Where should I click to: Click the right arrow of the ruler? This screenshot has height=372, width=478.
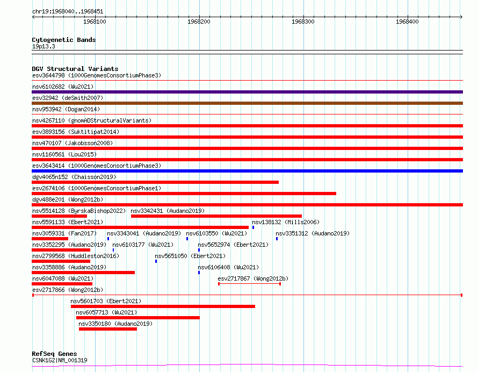click(x=461, y=17)
